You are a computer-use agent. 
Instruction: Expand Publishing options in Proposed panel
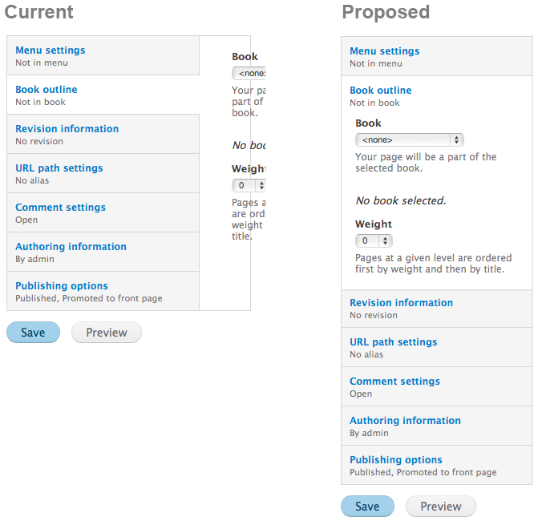pyautogui.click(x=396, y=460)
